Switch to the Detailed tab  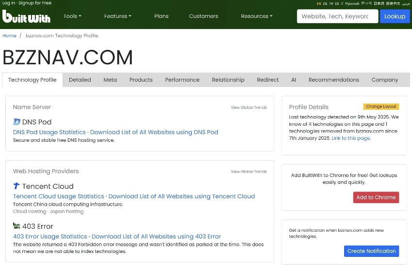coord(80,80)
